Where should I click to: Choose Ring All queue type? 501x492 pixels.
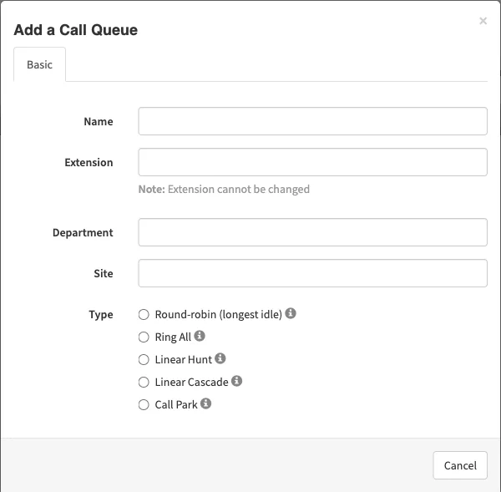point(144,337)
